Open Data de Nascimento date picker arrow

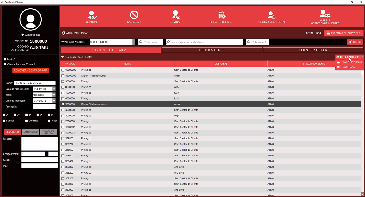(54, 89)
